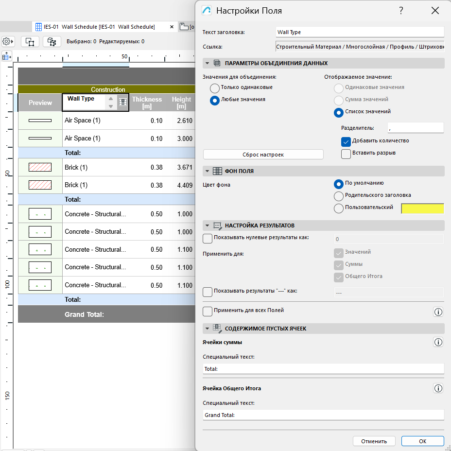The image size is (451, 451).
Task: Click the Total: row below Brick entries
Action: click(x=107, y=199)
